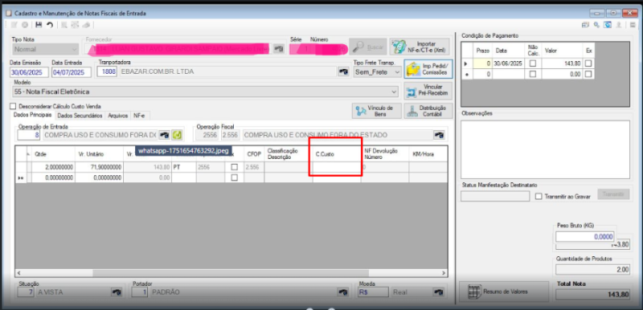Screen dimensions: 643x310
Task: Tick the checkbox in the empty 0,00 item row
Action: click(235, 177)
